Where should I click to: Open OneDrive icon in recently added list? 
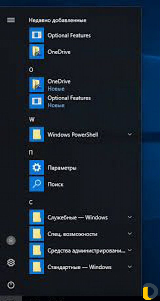(x=37, y=51)
